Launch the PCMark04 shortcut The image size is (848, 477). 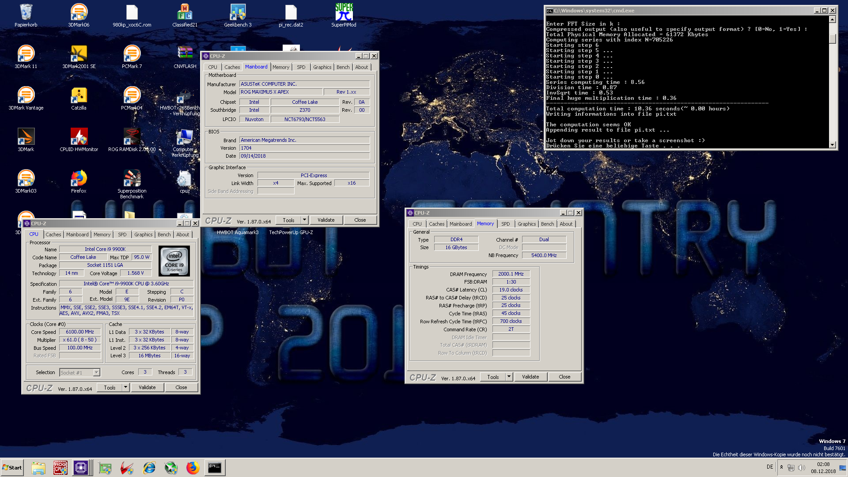pyautogui.click(x=132, y=98)
